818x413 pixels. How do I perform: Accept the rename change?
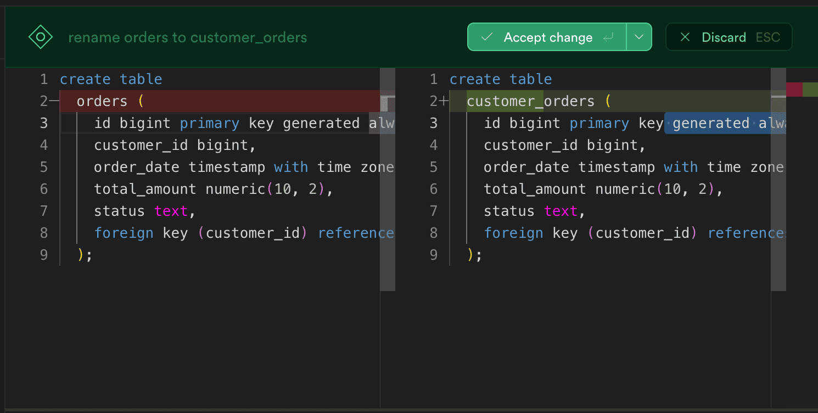tap(547, 37)
